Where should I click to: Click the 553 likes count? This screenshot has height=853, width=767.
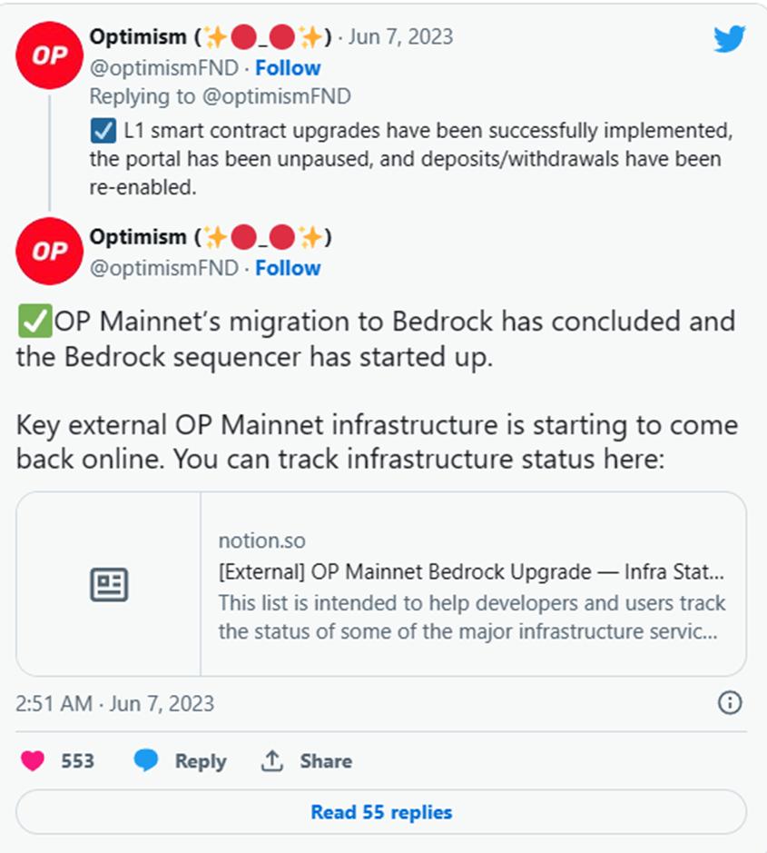pos(78,761)
